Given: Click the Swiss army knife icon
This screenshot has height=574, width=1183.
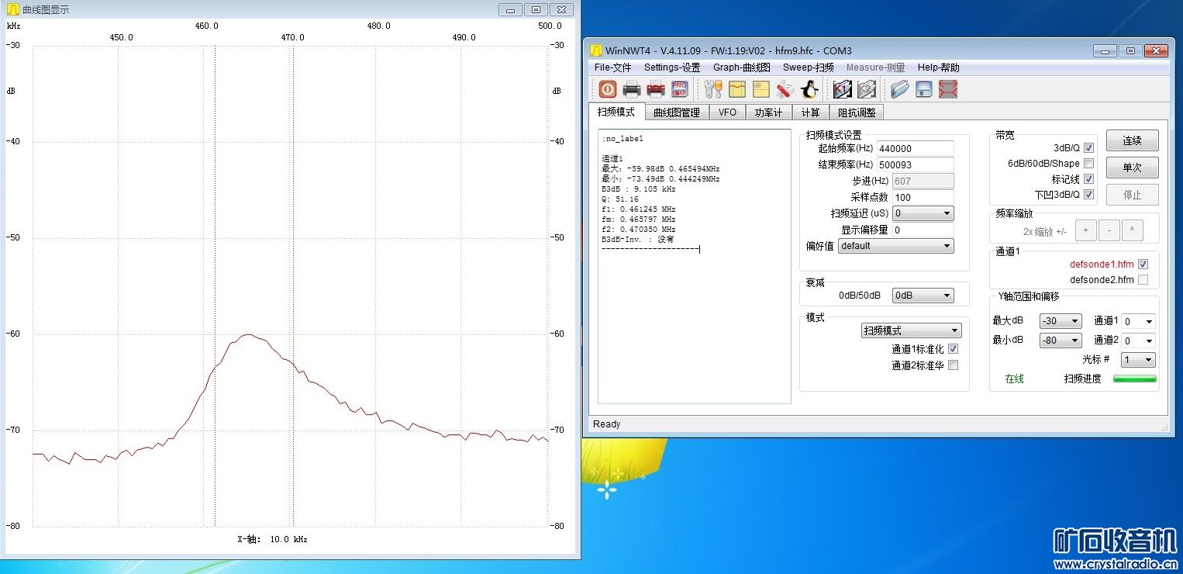Looking at the screenshot, I should point(785,89).
